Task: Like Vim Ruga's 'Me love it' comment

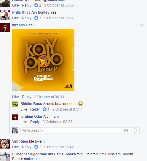Action: [15, 147]
